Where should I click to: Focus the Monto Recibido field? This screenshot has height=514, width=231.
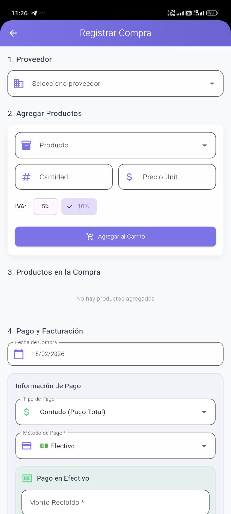(x=116, y=502)
